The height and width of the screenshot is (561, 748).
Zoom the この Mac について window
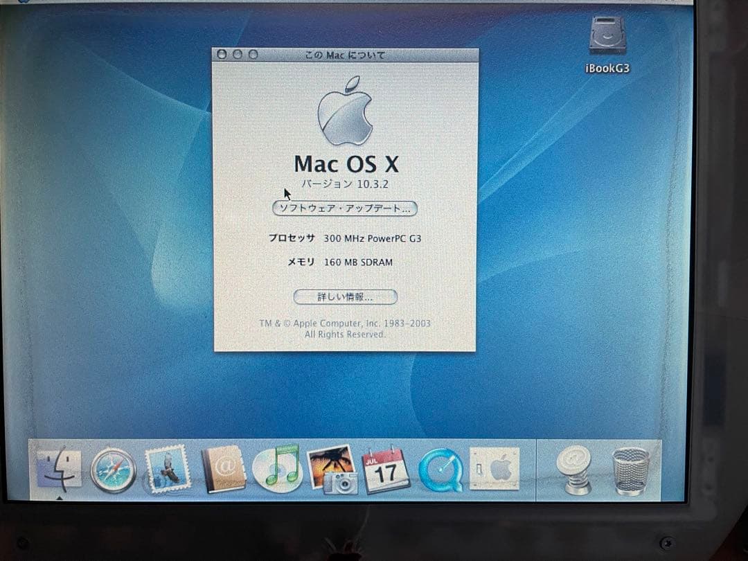[x=253, y=55]
